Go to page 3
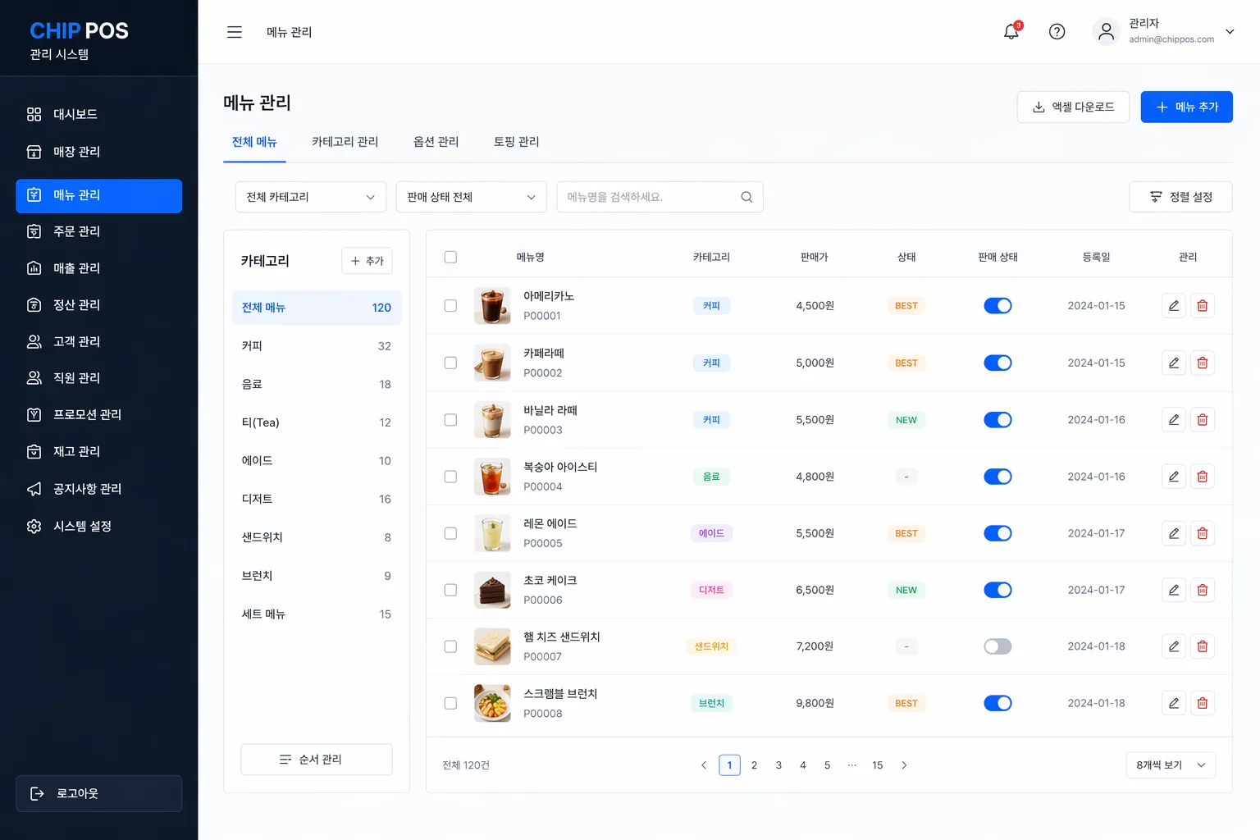Screen dimensions: 1260x840 [x=778, y=765]
